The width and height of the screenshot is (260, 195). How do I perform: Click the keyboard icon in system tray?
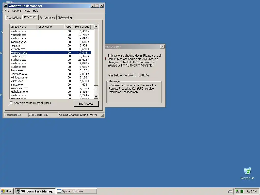pyautogui.click(x=230, y=191)
